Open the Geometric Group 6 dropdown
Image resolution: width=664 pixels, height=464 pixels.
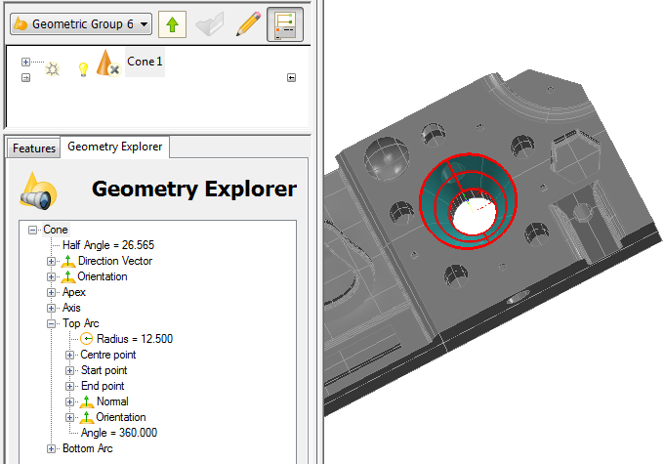tap(81, 24)
